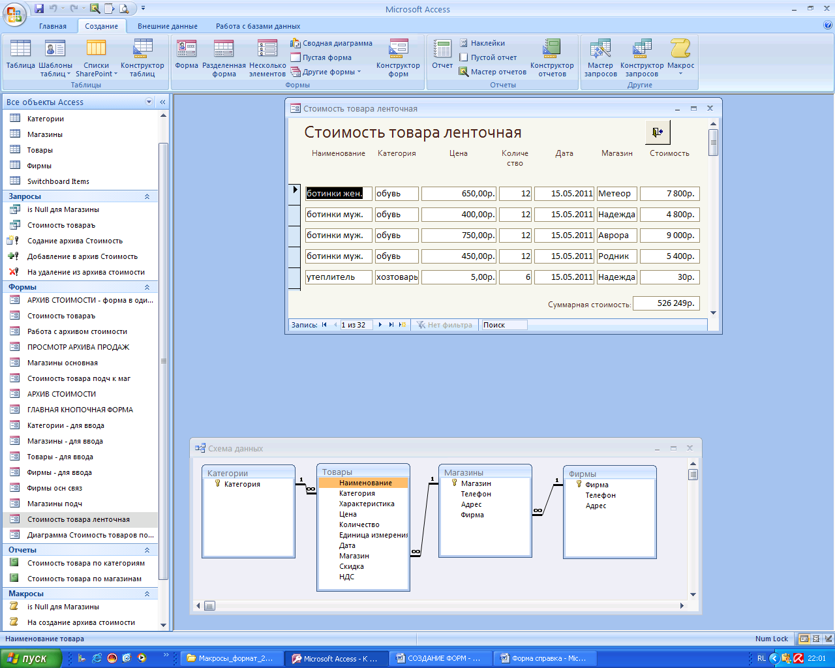Click PivotChart (Сводная диаграмма) button
This screenshot has height=668, width=835.
pyautogui.click(x=331, y=43)
